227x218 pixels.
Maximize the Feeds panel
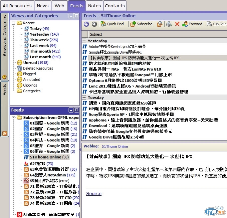click(x=77, y=110)
